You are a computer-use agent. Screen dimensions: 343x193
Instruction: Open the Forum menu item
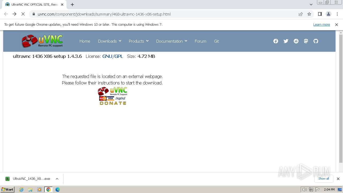pos(200,41)
